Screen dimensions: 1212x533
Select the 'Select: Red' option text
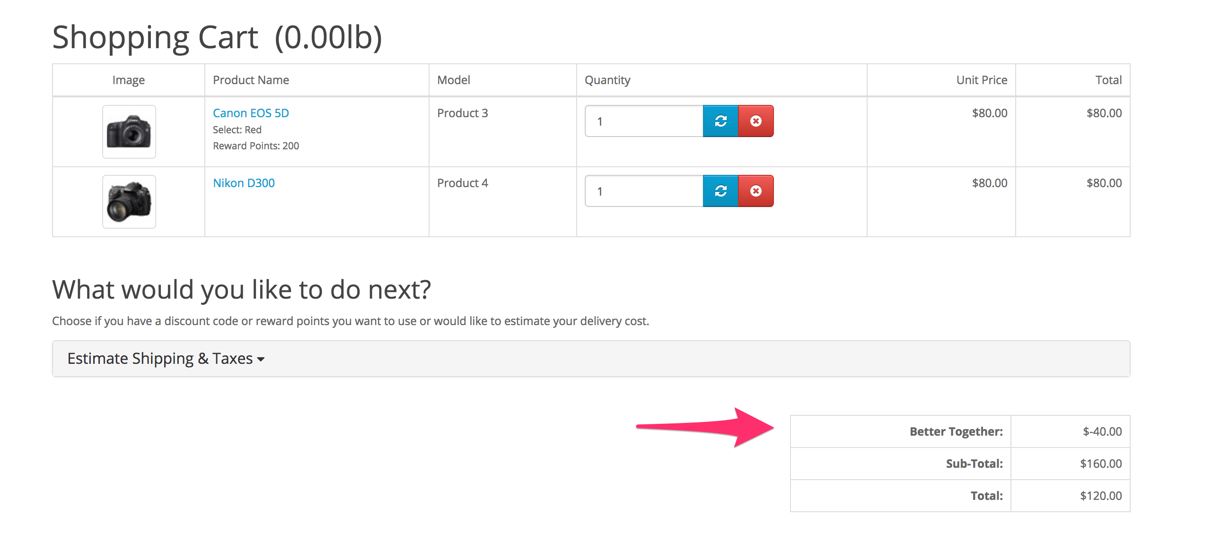pos(237,129)
